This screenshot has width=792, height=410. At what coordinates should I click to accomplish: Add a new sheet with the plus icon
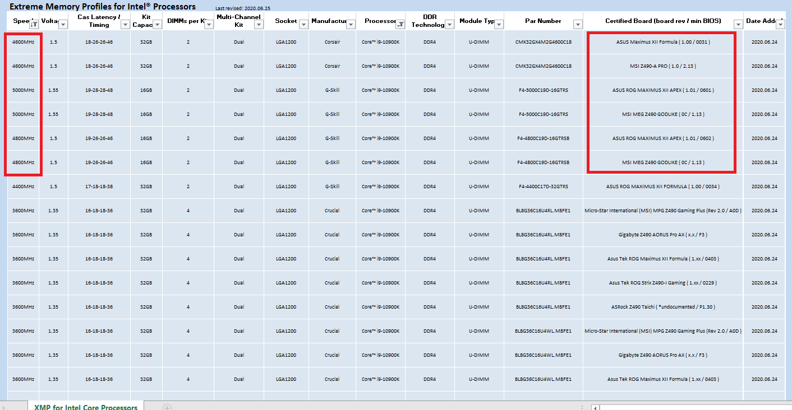point(167,407)
